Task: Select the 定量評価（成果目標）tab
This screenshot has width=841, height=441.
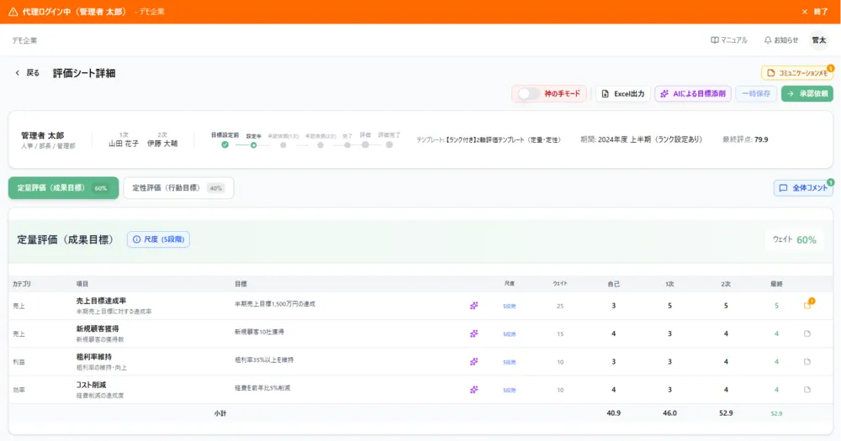Action: coord(63,188)
